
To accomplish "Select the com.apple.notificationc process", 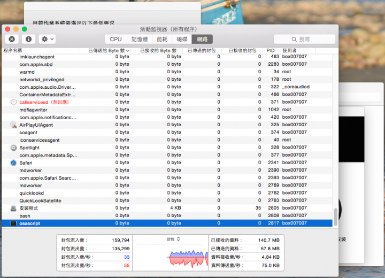I will 167,117.
